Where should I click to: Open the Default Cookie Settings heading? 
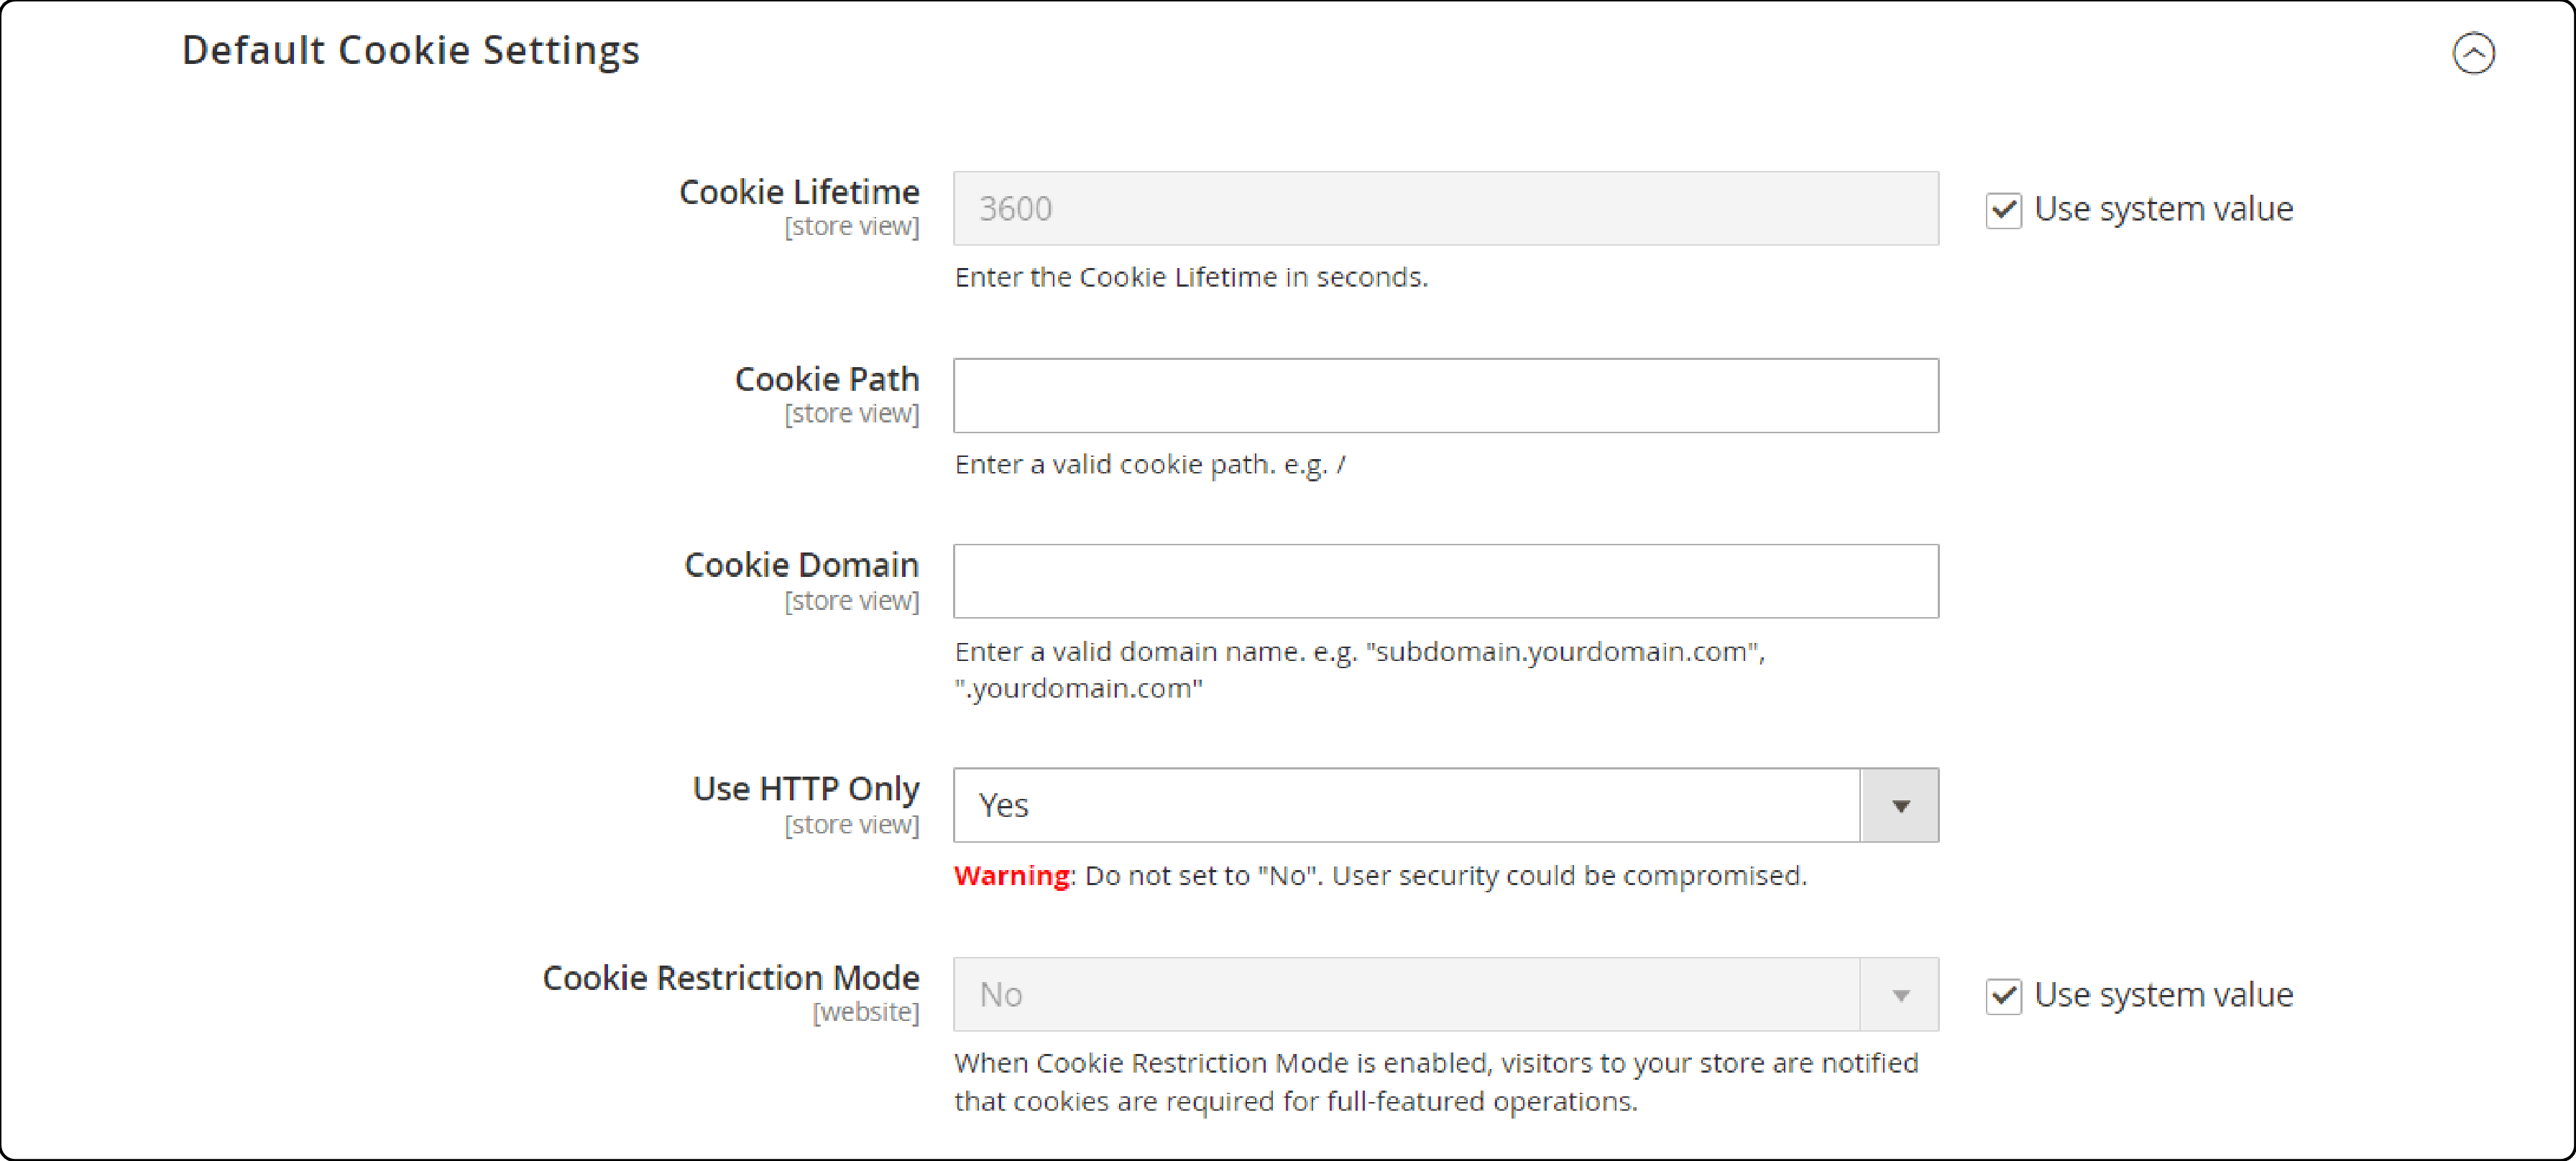pyautogui.click(x=410, y=51)
